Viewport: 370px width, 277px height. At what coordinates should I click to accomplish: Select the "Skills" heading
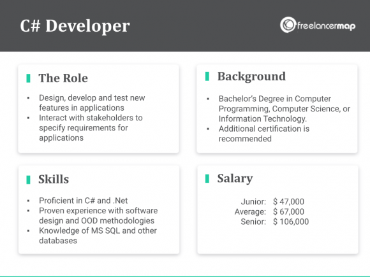(54, 179)
